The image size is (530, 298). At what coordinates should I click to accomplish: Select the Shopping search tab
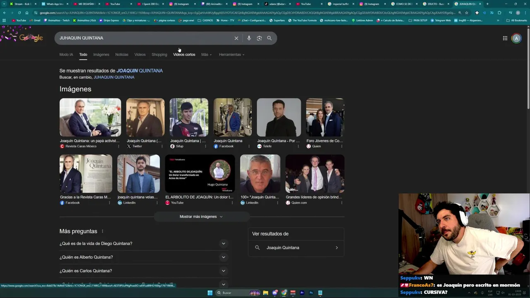[159, 55]
